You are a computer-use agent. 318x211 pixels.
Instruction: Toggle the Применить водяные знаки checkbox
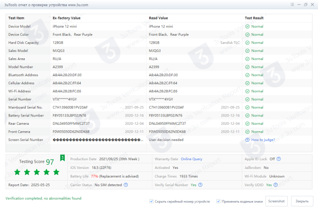pos(219,201)
